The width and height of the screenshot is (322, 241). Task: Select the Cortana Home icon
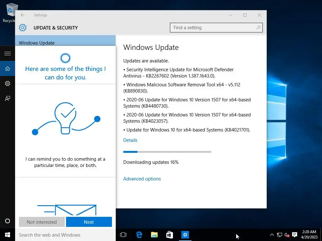click(x=8, y=68)
